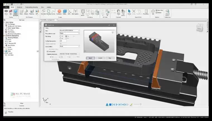Open the Options Edit gear icon
The width and height of the screenshot is (212, 121).
pyautogui.click(x=153, y=11)
